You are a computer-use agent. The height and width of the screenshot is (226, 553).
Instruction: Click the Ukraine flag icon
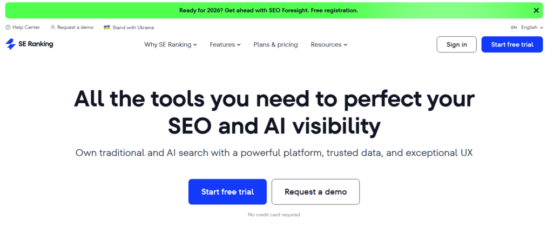click(x=107, y=27)
